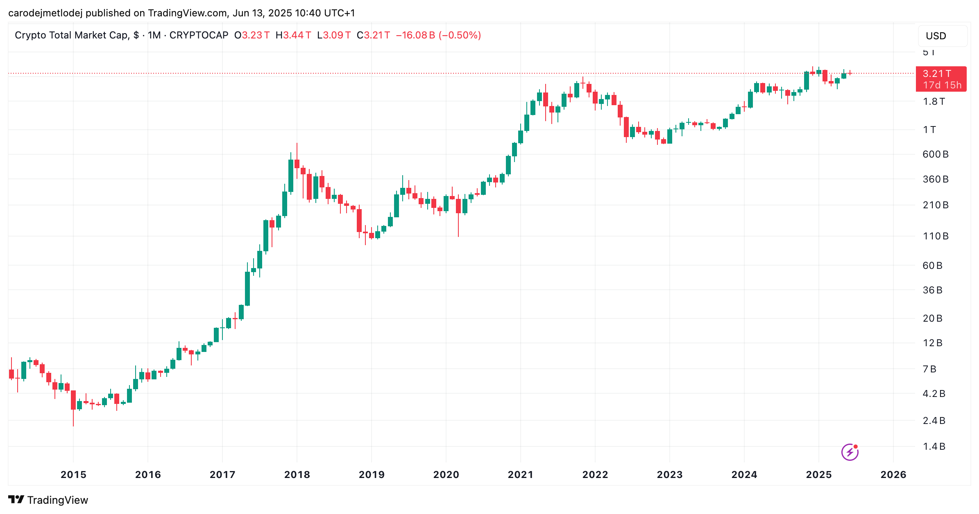
Task: Click the TradingView logo icon
Action: click(16, 500)
